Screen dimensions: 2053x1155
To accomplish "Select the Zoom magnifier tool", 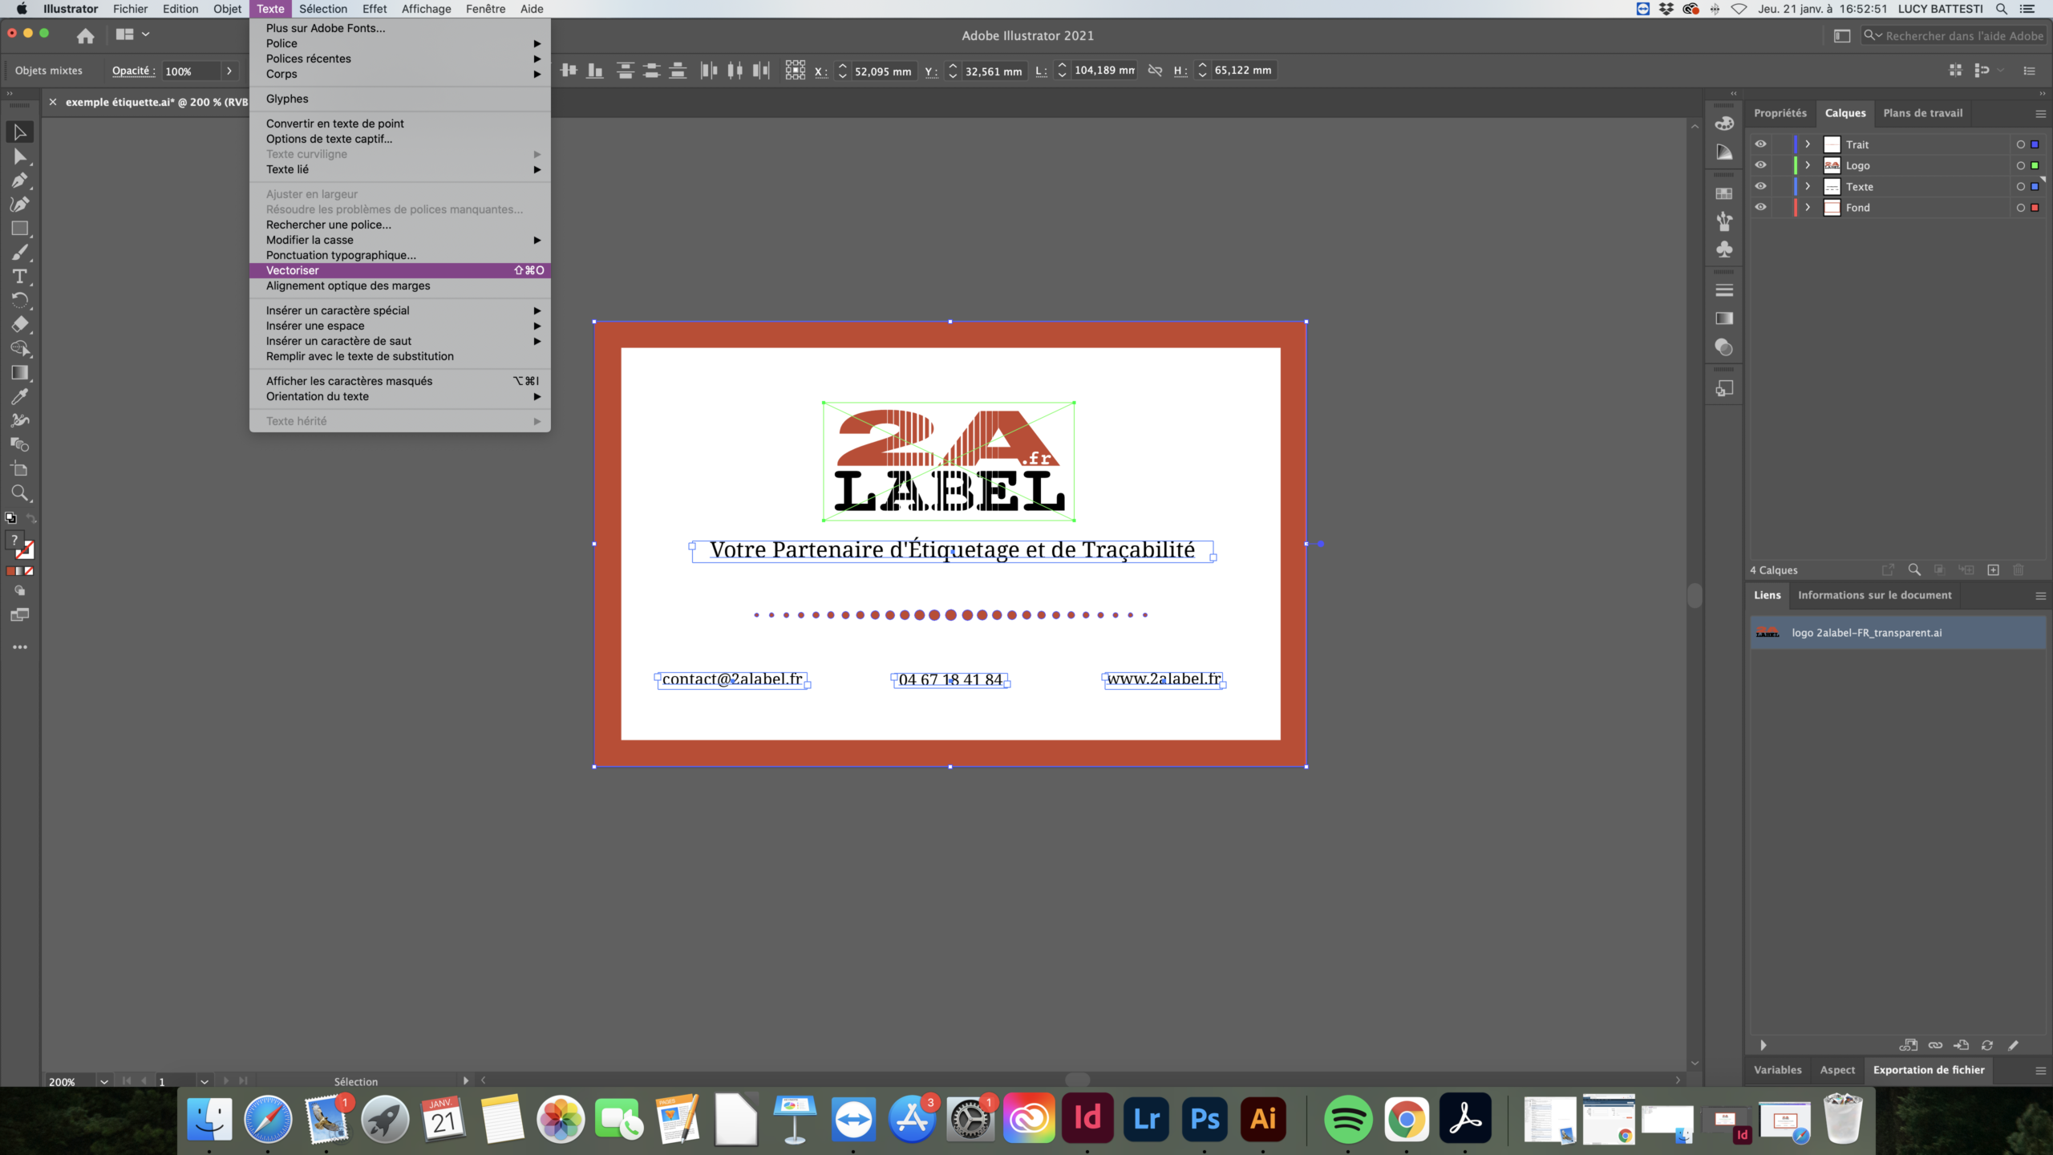I will 20,493.
